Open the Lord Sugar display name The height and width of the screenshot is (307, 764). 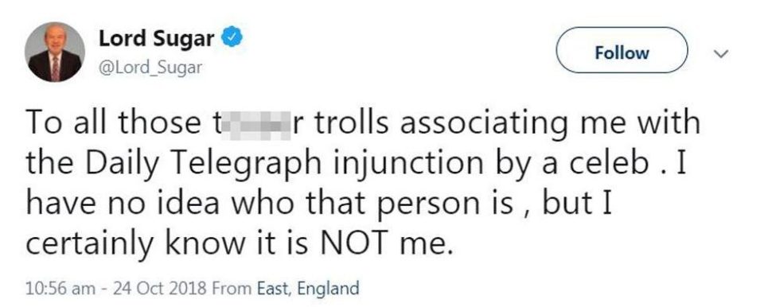pos(157,38)
